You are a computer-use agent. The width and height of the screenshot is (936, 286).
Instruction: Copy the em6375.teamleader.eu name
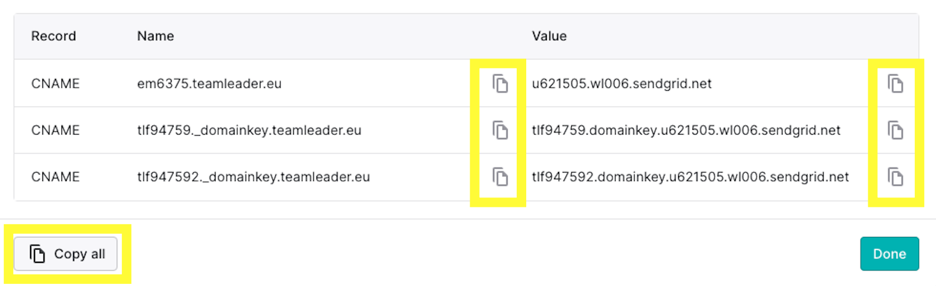pyautogui.click(x=500, y=83)
